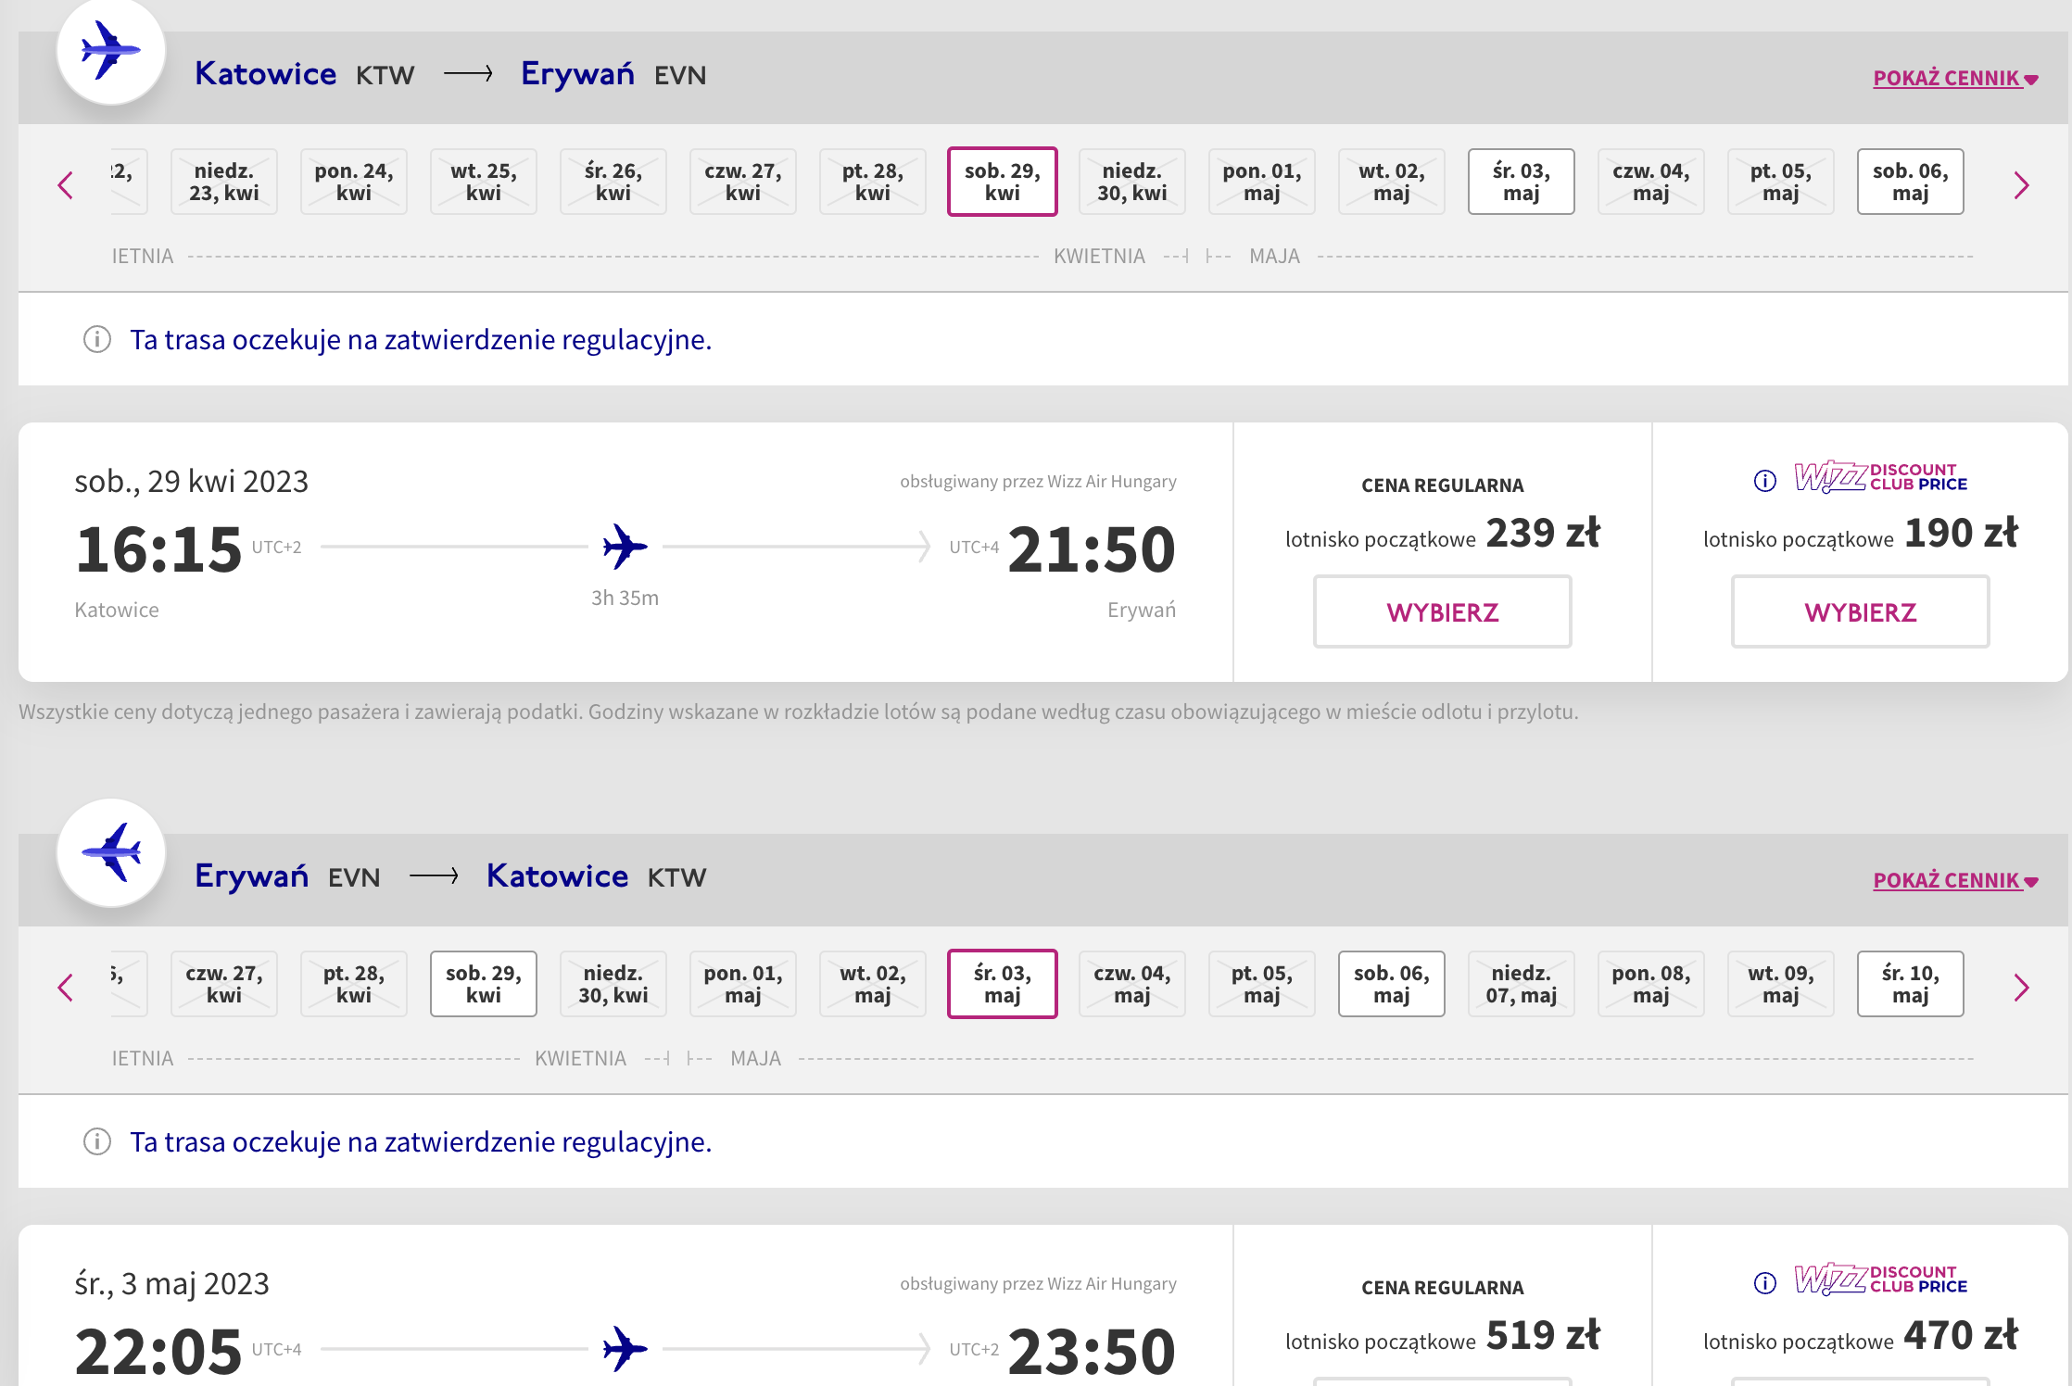Choose the 190 zł discount club WYBIERZ button
This screenshot has width=2072, height=1386.
pyautogui.click(x=1861, y=611)
